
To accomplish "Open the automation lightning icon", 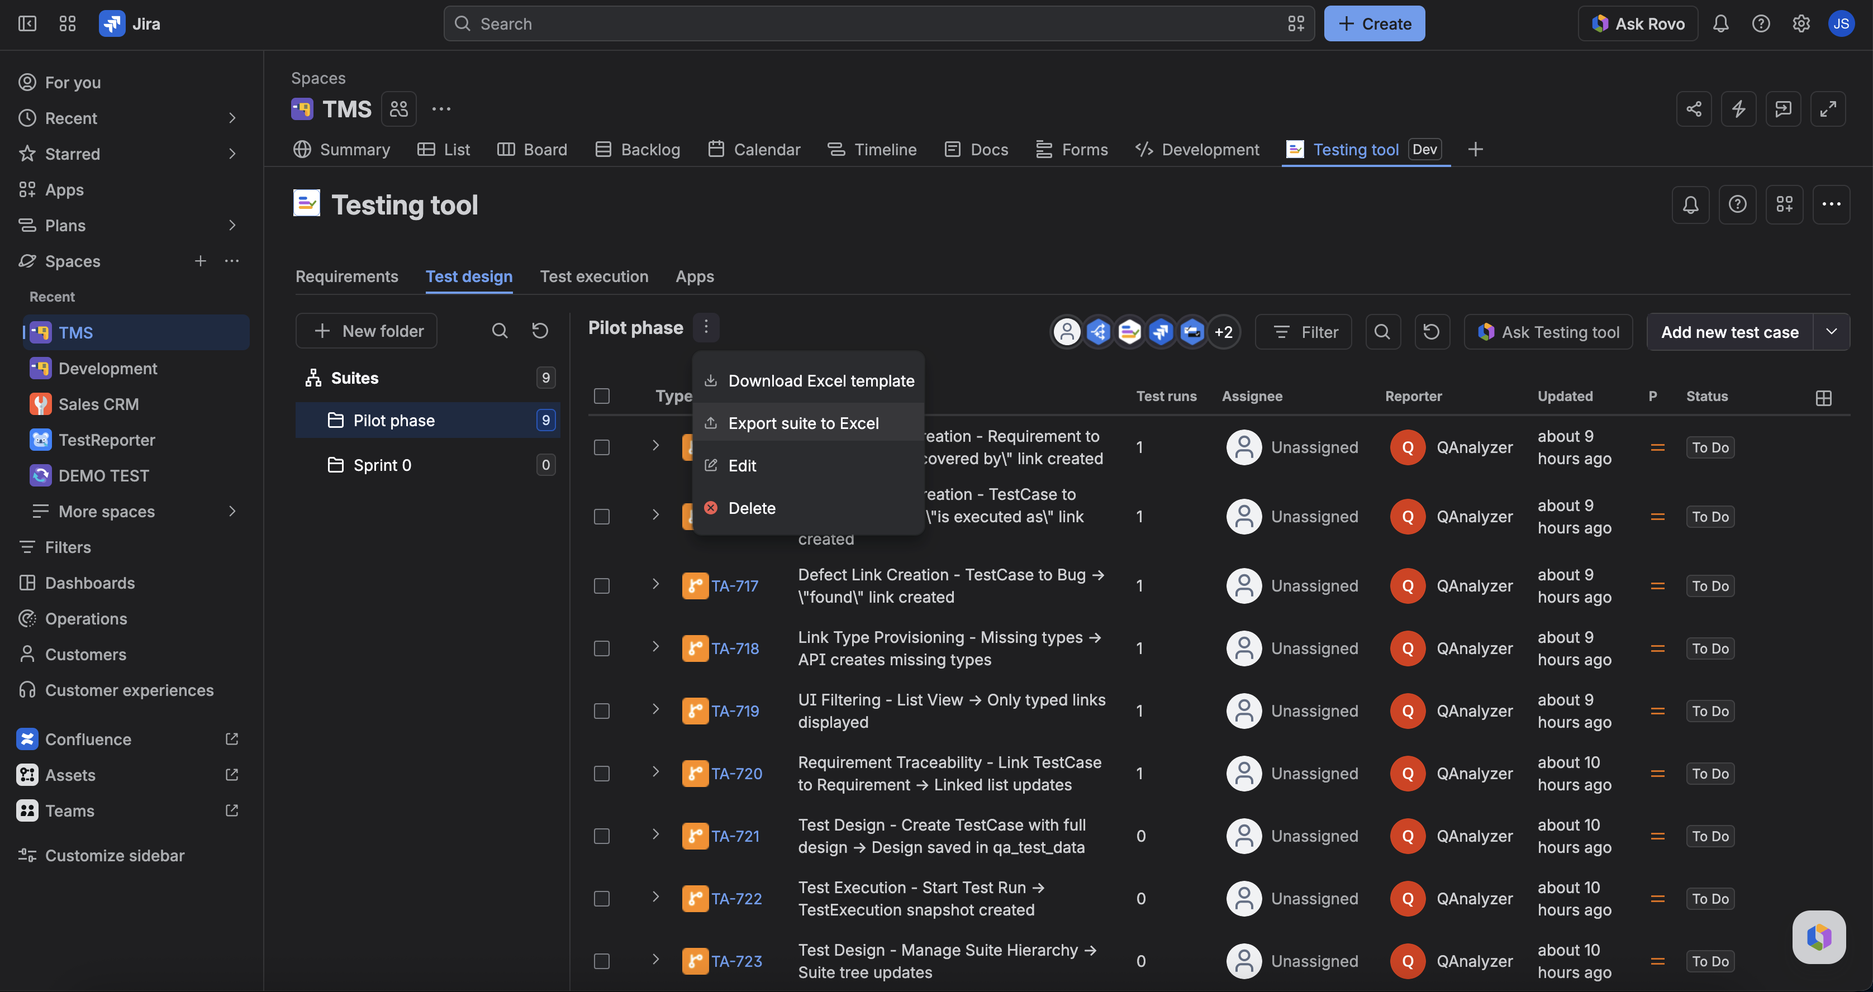I will (x=1738, y=109).
